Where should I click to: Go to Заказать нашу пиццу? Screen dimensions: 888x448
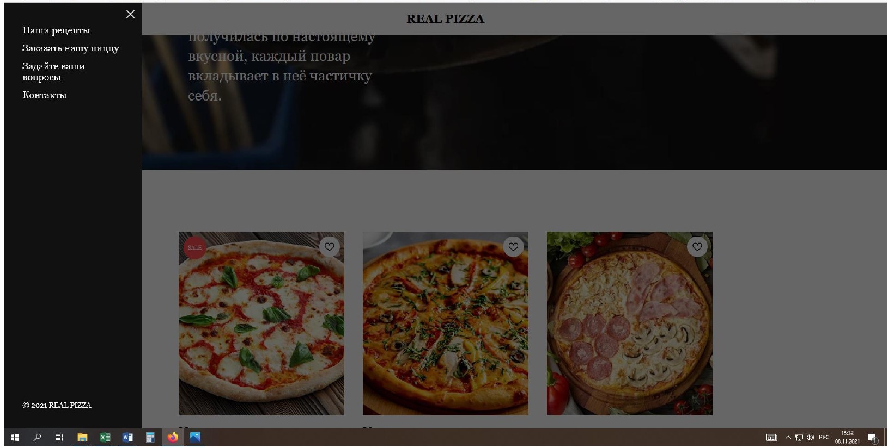[70, 48]
